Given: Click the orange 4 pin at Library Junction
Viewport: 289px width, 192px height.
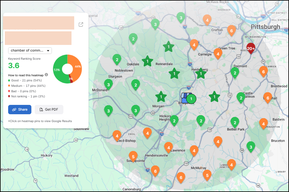Looking at the screenshot, I should pyautogui.click(x=231, y=165).
